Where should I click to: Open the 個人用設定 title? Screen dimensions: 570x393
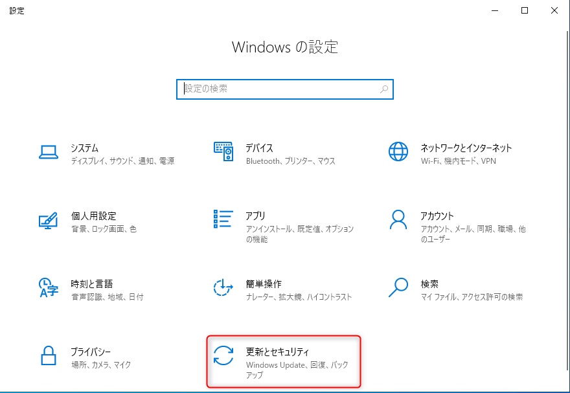[x=93, y=216]
